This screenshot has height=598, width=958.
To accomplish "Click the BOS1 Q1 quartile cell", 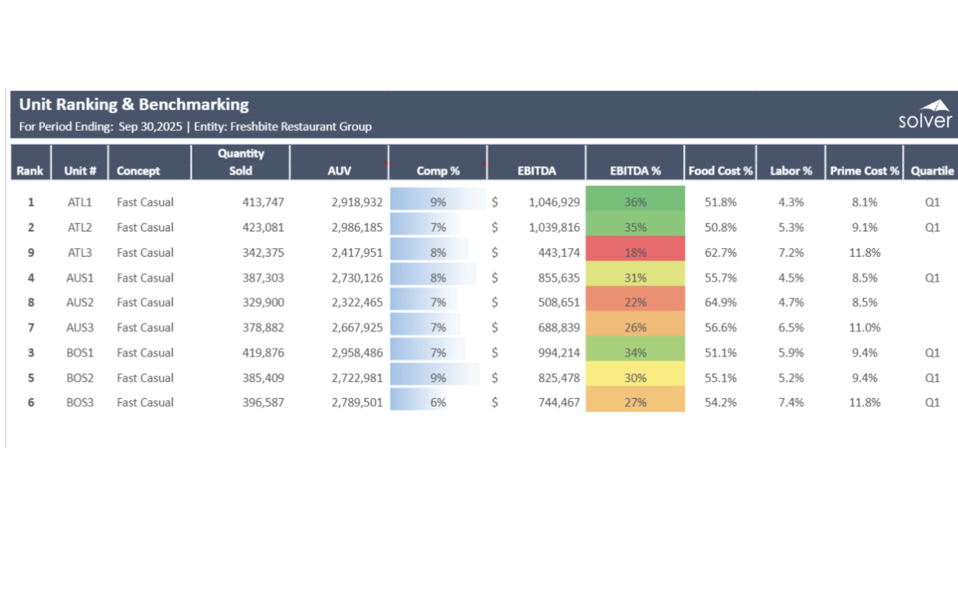I will [x=932, y=352].
